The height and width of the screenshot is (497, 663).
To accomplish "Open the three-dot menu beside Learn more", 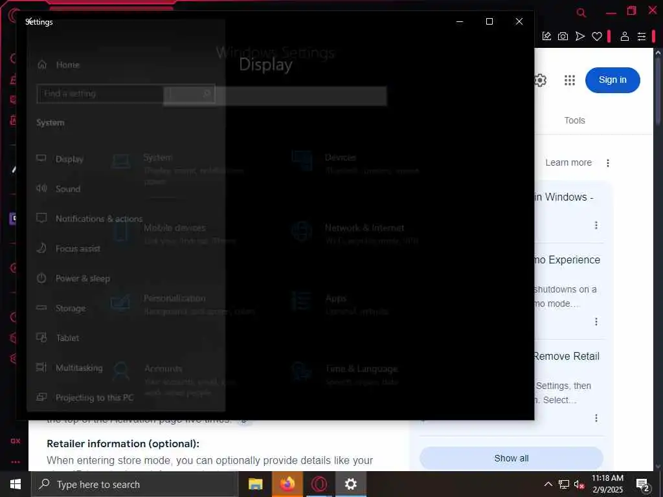I will pos(607,163).
